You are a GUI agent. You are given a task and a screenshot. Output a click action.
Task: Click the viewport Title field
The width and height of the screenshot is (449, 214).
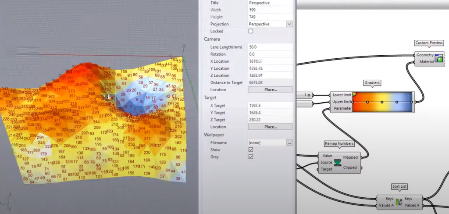[270, 3]
